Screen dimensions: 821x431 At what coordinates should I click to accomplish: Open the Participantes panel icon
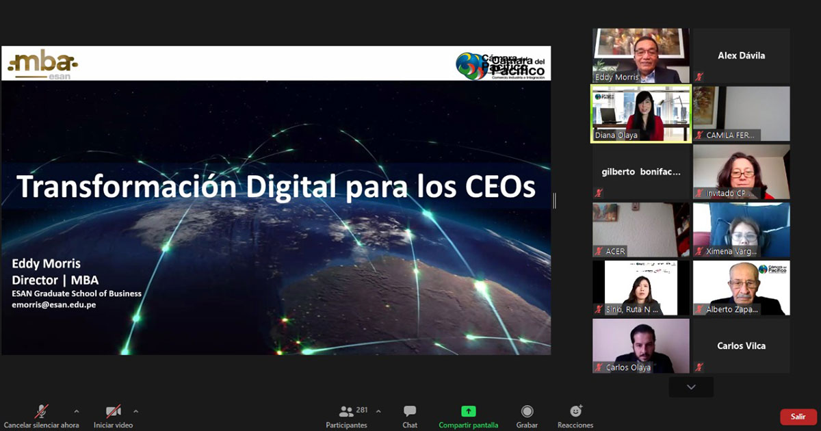point(347,412)
